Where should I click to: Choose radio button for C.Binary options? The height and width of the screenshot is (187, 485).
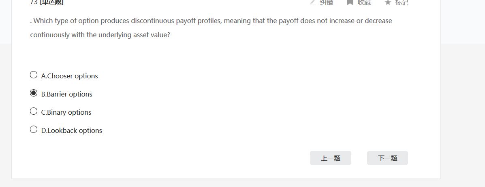[x=34, y=111]
